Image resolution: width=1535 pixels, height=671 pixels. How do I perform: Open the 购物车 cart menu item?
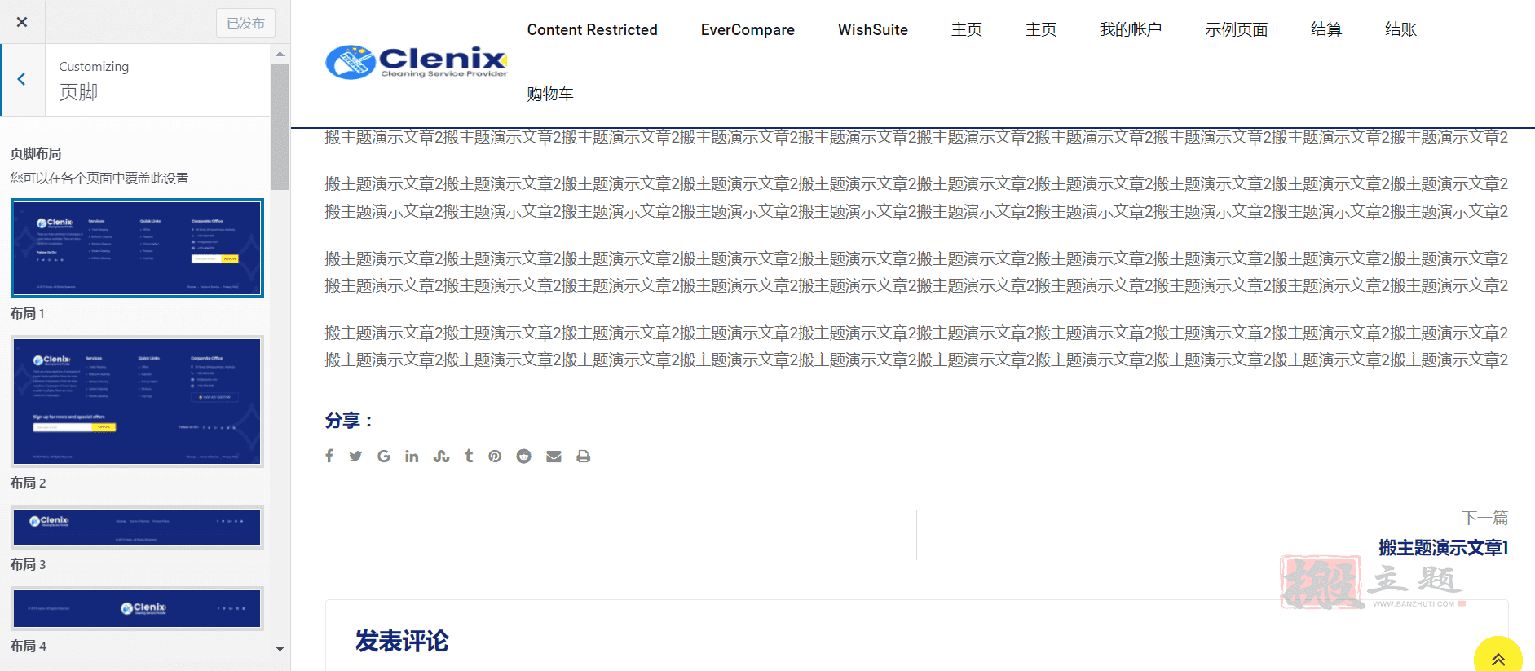pyautogui.click(x=550, y=95)
